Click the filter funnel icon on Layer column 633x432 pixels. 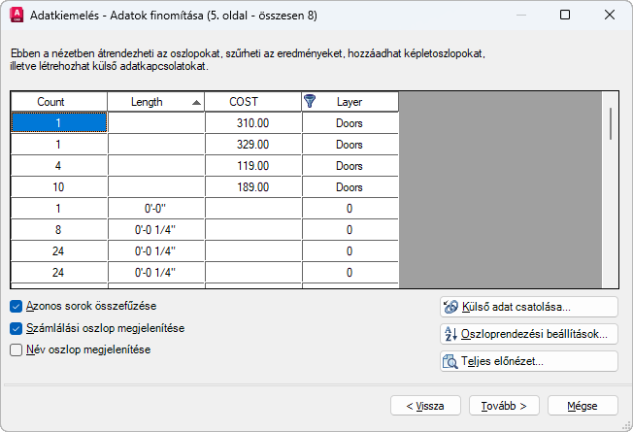click(310, 101)
